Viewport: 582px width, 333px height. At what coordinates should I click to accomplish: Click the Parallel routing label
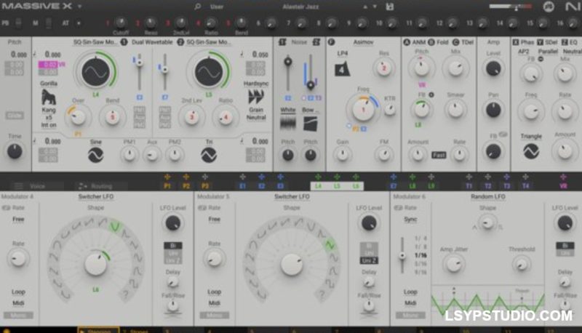(548, 51)
